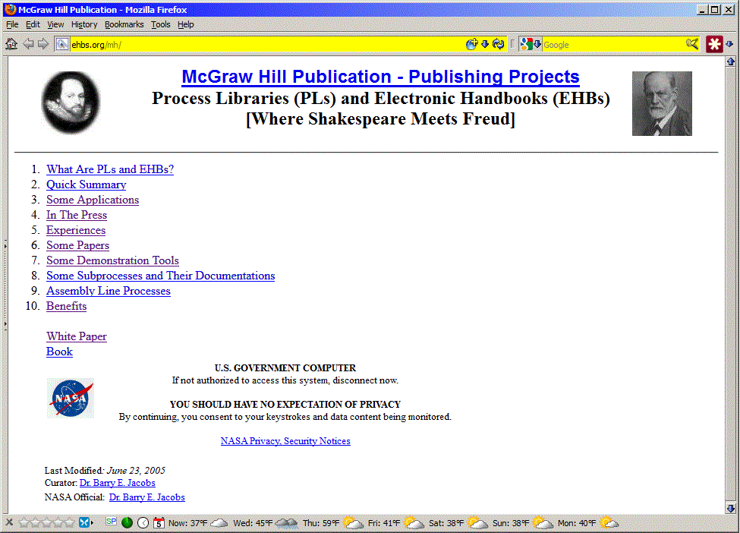
Task: Click Curator Dr. Barry E. Jacobs link
Action: tap(118, 483)
